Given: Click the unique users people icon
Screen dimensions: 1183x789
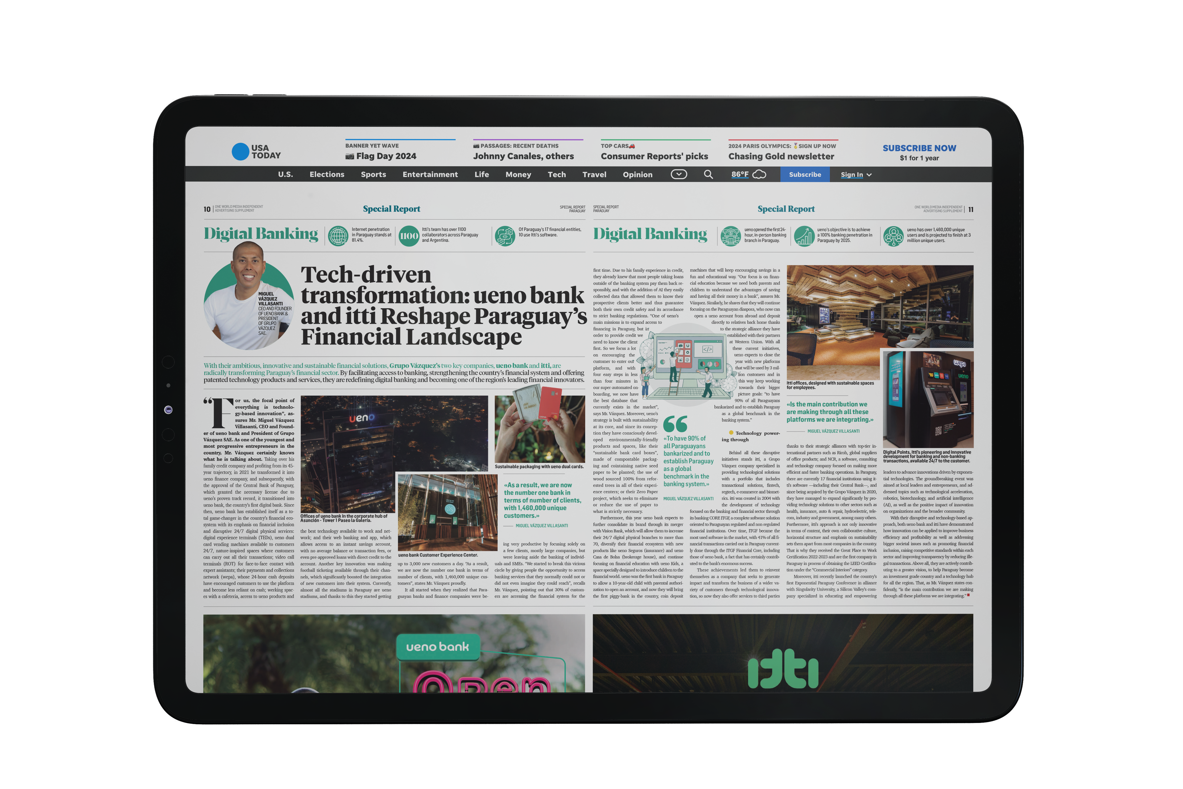Looking at the screenshot, I should pos(893,235).
